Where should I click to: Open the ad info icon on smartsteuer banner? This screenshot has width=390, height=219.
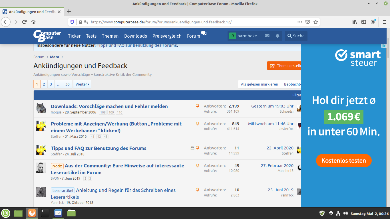(x=384, y=46)
